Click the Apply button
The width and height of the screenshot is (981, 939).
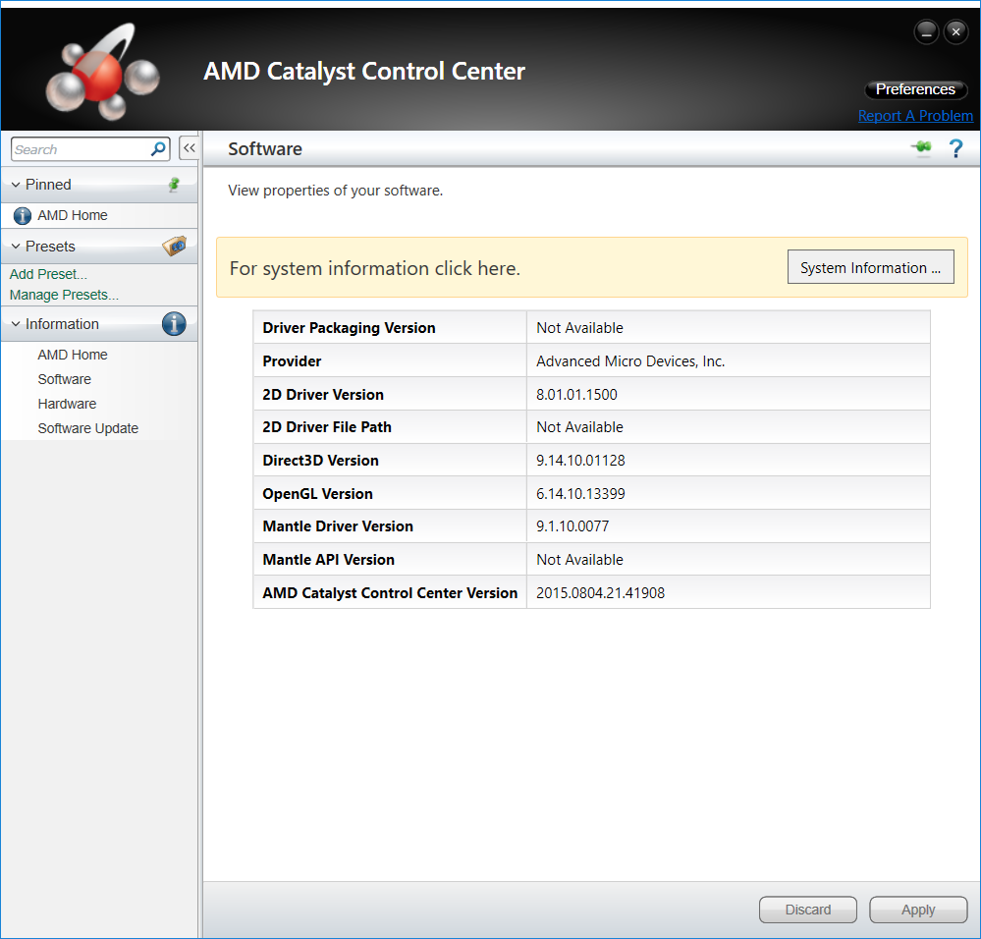918,909
